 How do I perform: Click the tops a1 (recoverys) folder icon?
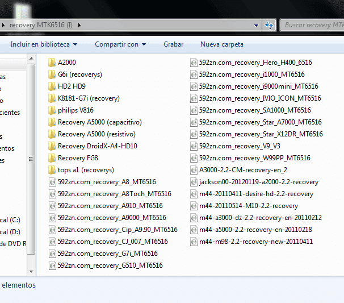[52, 170]
